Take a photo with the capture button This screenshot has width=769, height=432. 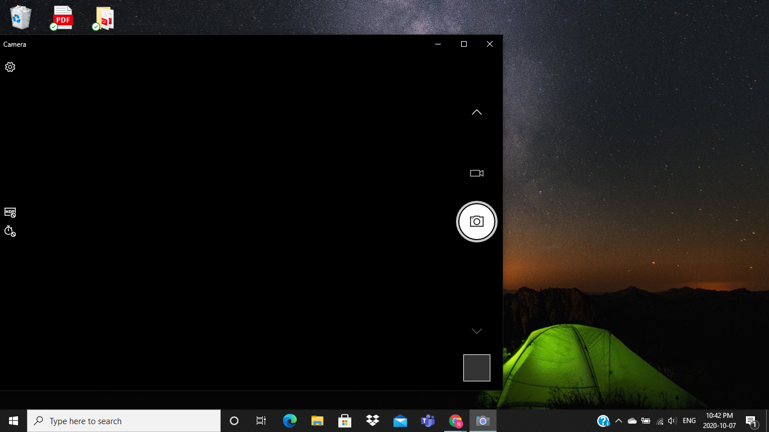476,221
